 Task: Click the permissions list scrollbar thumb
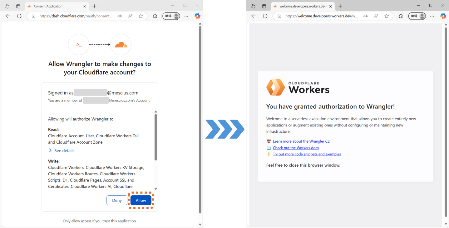click(x=156, y=137)
